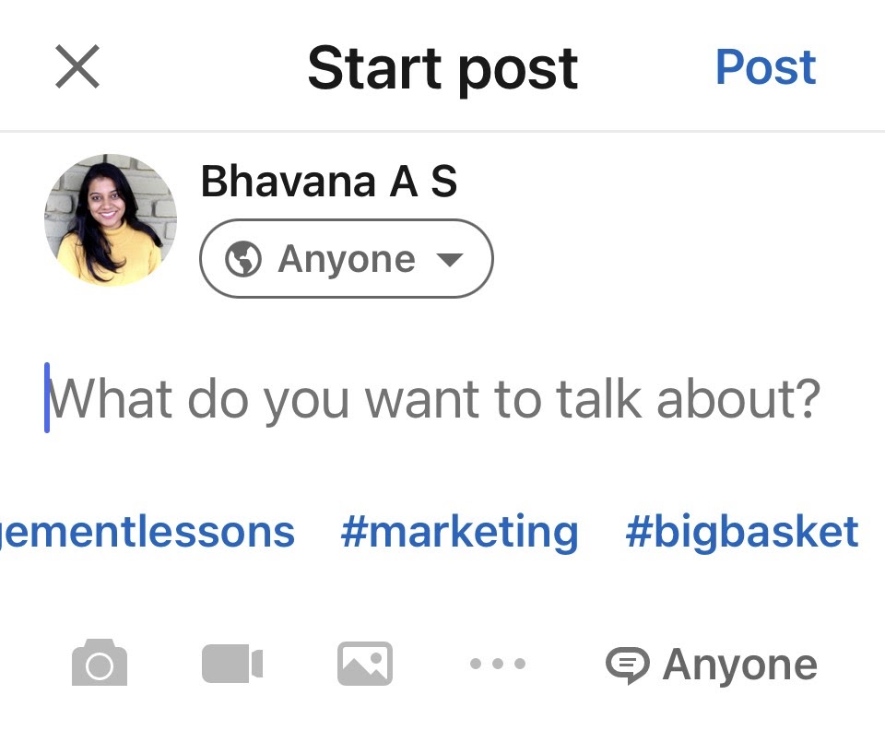Add the #marketing hashtag suggestion
885x730 pixels.
(459, 532)
